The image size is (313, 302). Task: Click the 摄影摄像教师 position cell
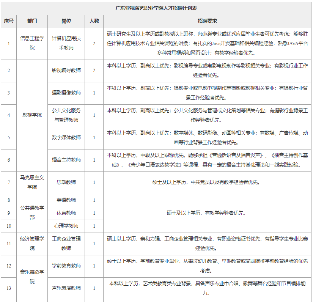coord(66,93)
